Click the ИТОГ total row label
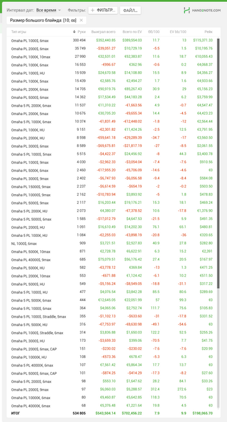Image resolution: width=227 pixels, height=422 pixels. tap(16, 413)
